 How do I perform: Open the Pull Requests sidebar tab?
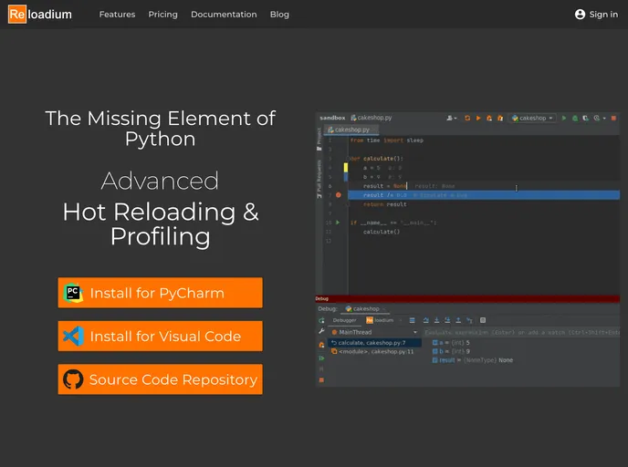click(x=319, y=179)
